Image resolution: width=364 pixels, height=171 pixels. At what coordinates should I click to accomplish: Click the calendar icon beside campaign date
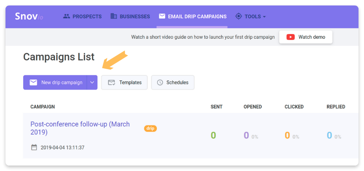34,147
